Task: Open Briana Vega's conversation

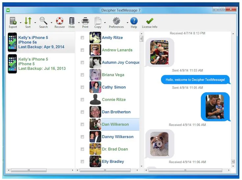Action: pyautogui.click(x=113, y=75)
